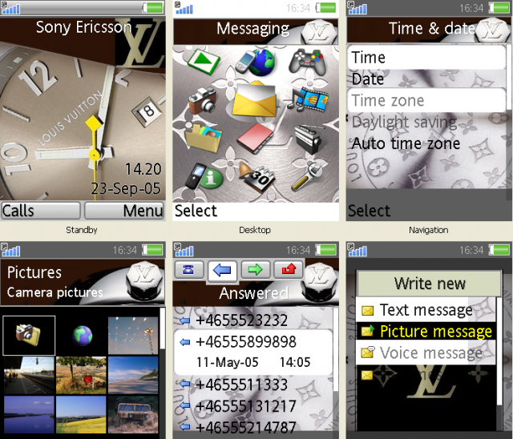The image size is (513, 439).
Task: Open the phone info Calls icon
Action: pos(204,177)
